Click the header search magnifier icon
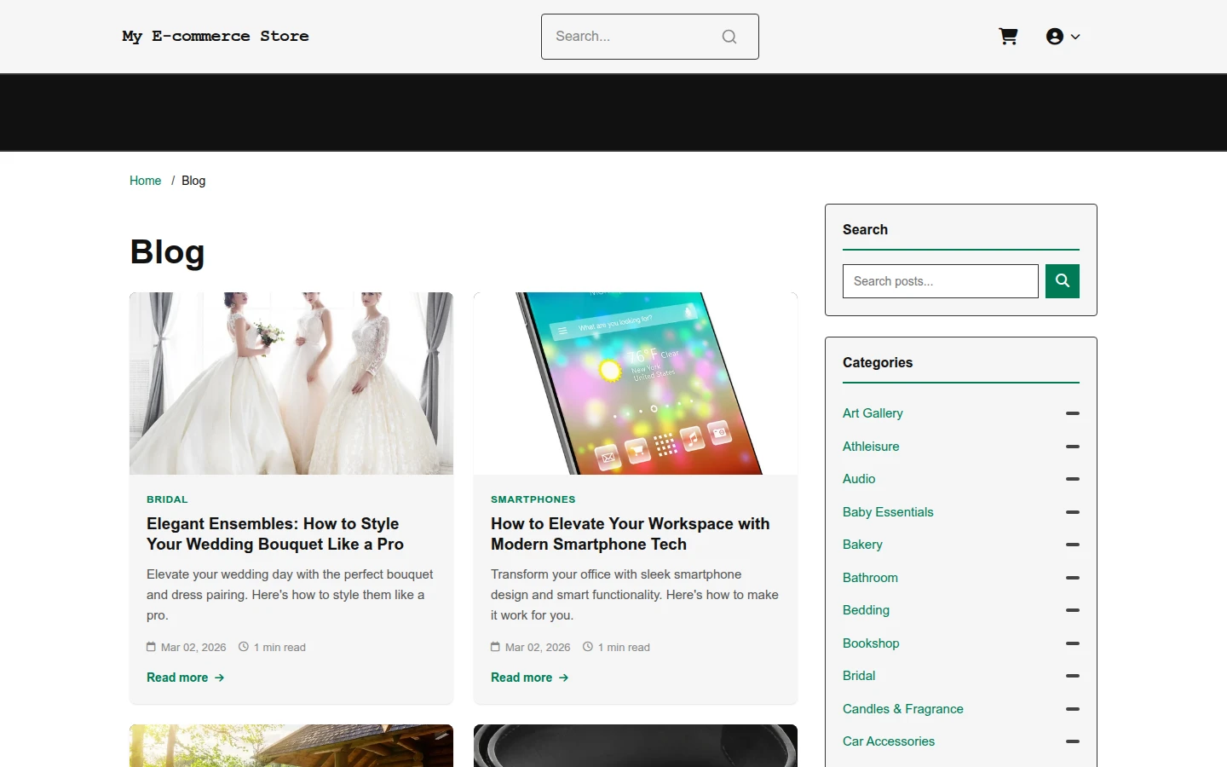Screen dimensions: 1227x767 (x=729, y=37)
